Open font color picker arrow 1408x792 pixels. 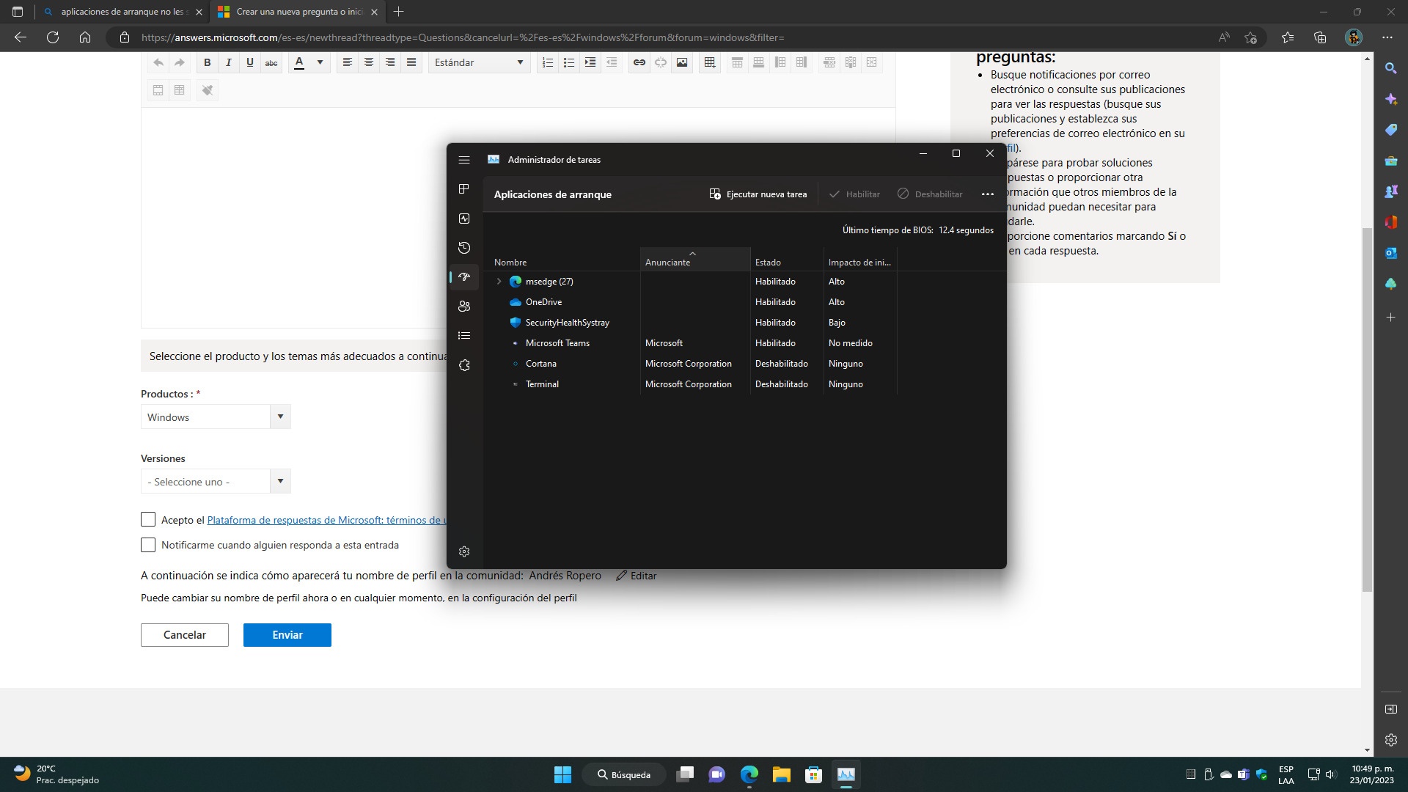click(320, 62)
